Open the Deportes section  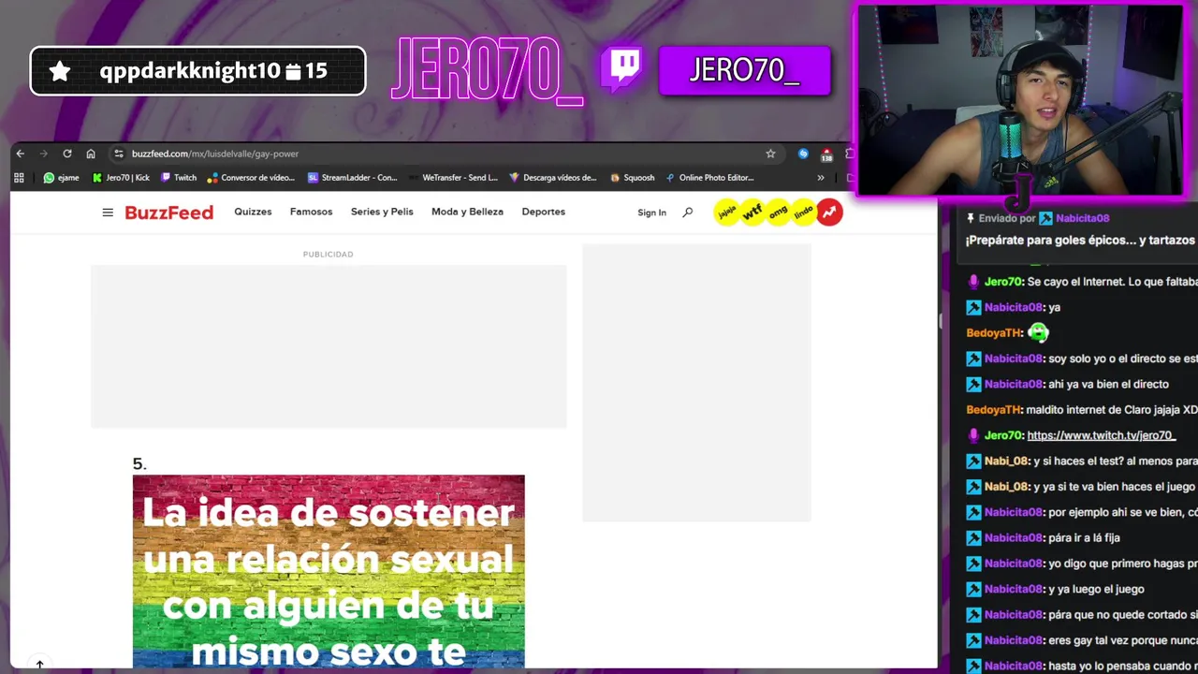click(544, 212)
